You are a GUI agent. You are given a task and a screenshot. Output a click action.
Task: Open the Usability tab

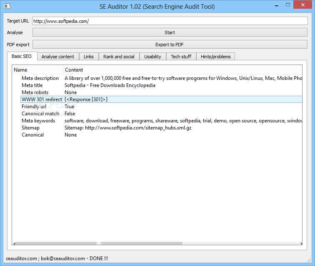(x=152, y=57)
